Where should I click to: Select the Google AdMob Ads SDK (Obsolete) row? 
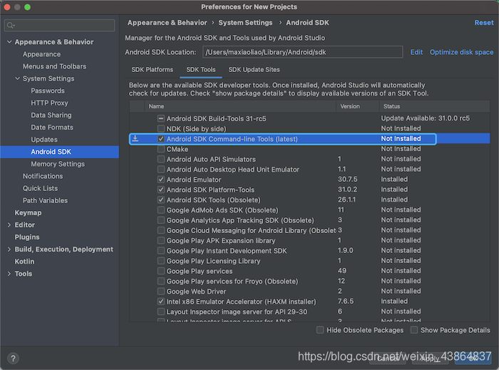point(309,210)
